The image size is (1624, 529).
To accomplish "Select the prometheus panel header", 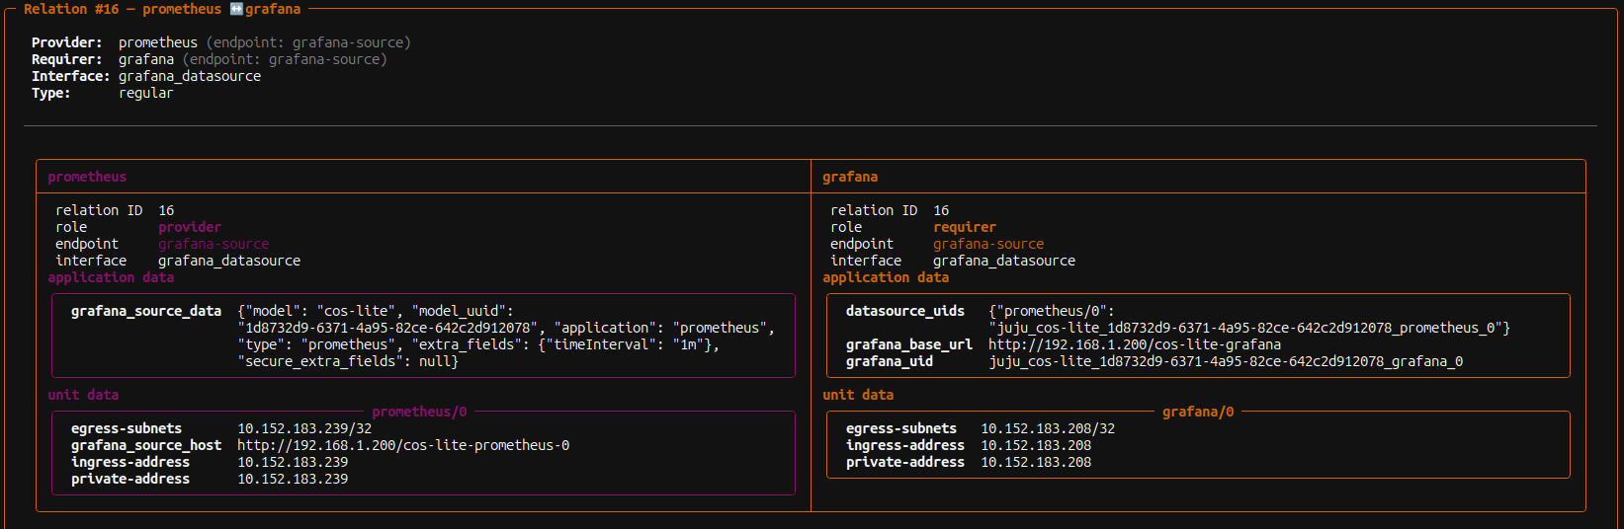I will click(x=87, y=177).
